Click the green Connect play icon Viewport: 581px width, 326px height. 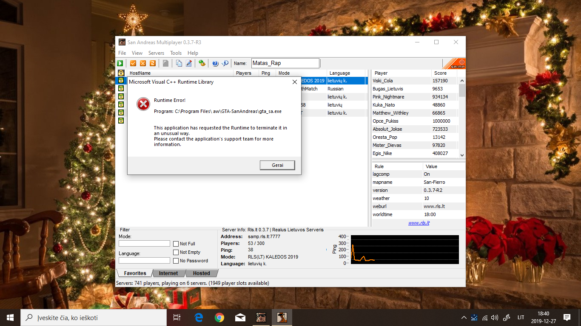point(120,63)
